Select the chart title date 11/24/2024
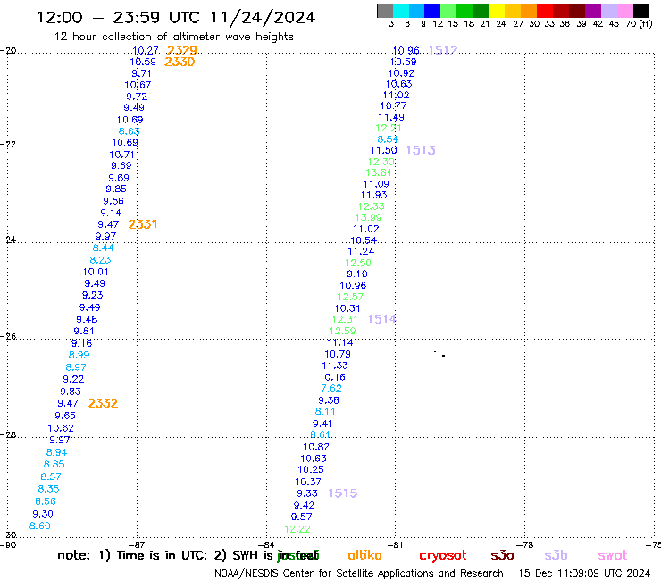Screen dimensions: 661x581 tap(263, 17)
